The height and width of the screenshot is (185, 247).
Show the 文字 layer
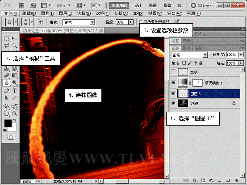(173, 72)
